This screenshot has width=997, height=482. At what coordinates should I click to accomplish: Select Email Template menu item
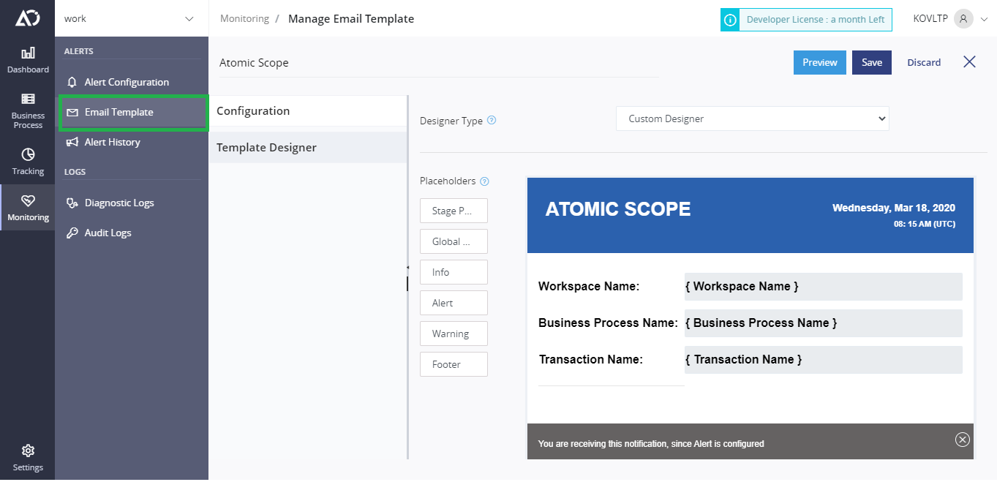coord(133,112)
